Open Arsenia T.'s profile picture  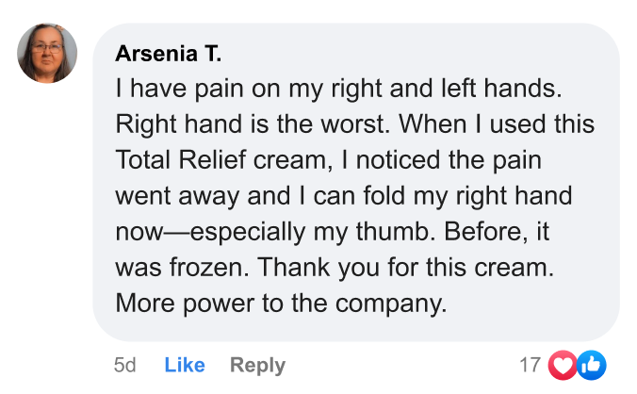coord(47,53)
